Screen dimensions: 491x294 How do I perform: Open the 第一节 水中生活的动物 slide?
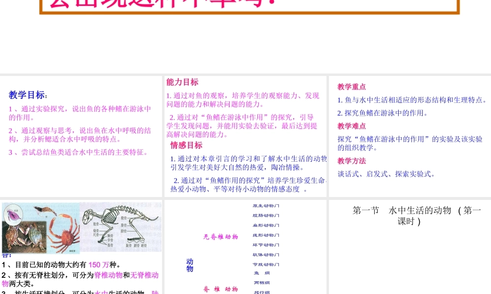tap(410, 247)
